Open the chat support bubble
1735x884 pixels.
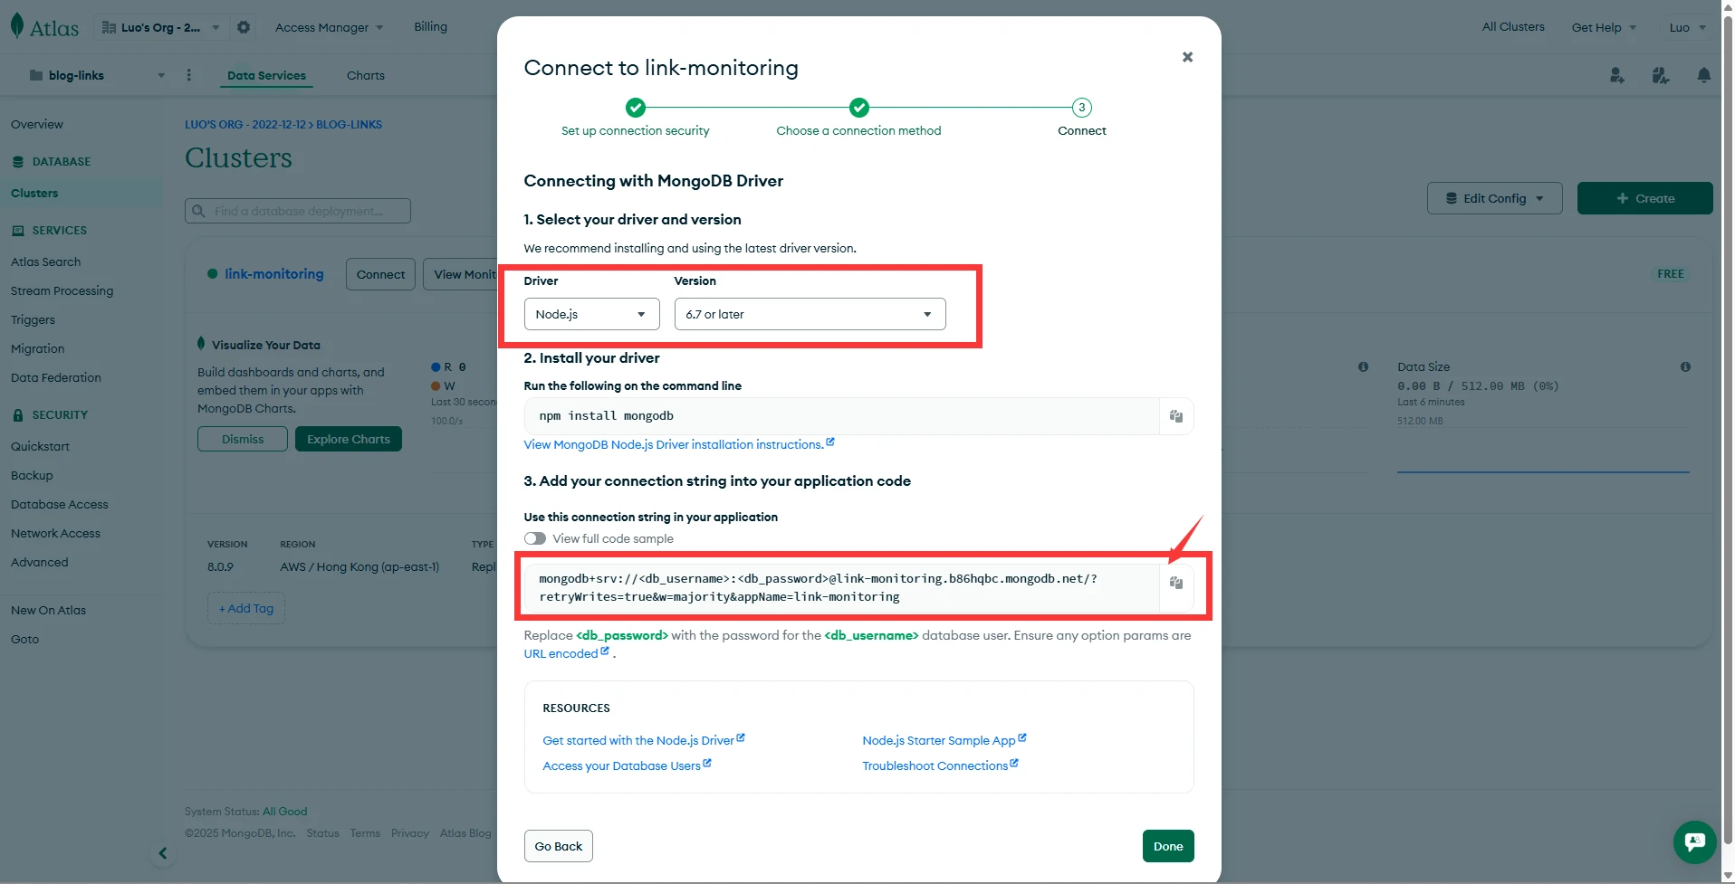coord(1693,841)
